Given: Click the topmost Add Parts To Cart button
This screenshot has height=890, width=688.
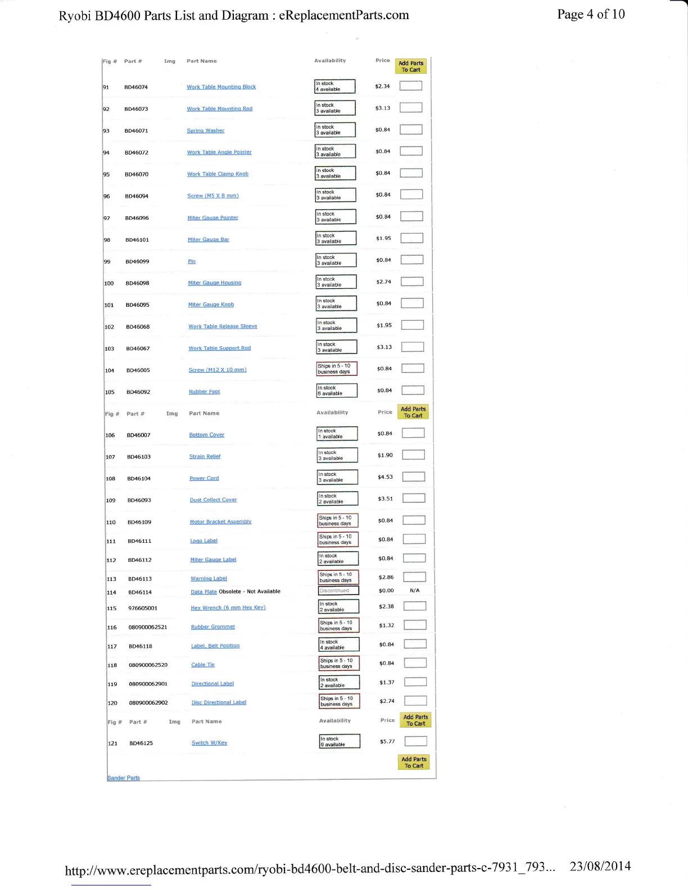Looking at the screenshot, I should pyautogui.click(x=411, y=66).
